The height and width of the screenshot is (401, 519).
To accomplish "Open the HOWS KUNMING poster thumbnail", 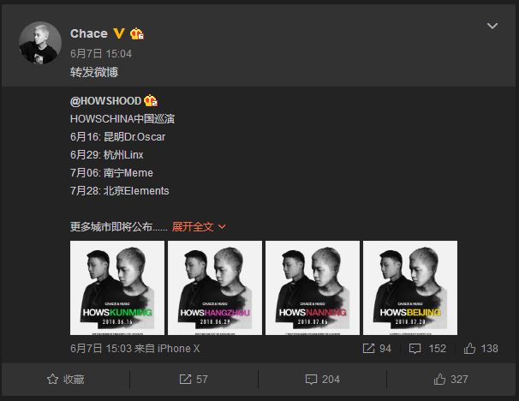I will [117, 288].
